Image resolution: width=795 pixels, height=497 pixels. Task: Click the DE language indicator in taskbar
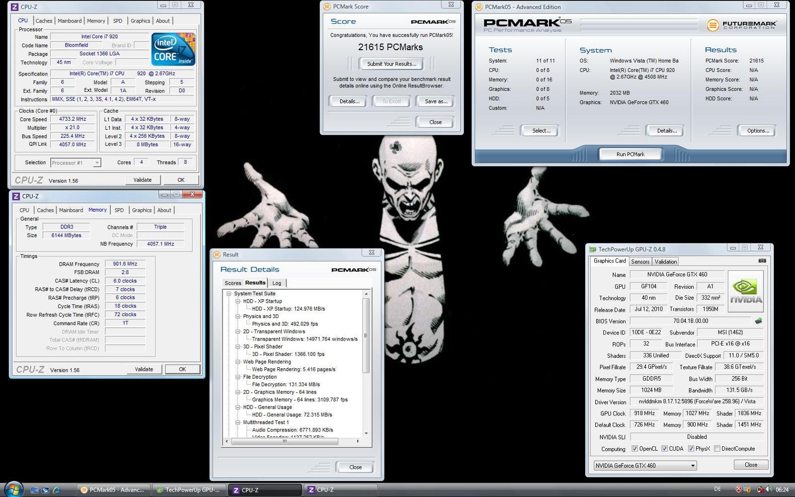click(717, 490)
